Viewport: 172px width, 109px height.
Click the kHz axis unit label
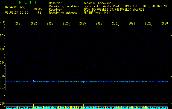[2, 22]
